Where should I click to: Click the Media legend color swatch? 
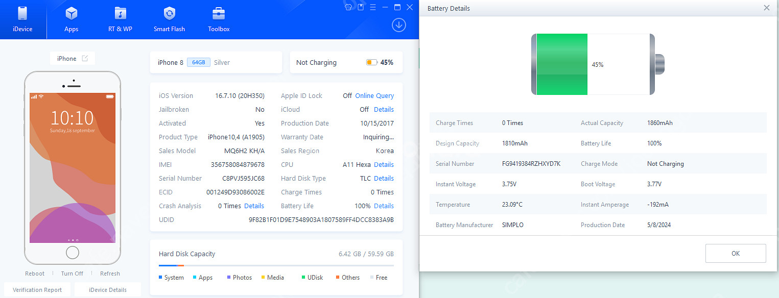click(263, 278)
